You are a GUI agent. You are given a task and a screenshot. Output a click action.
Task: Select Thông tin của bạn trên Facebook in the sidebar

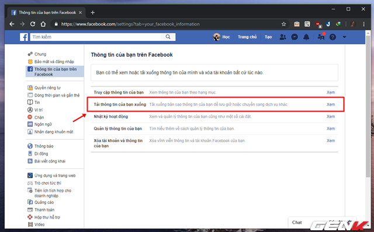[54, 71]
